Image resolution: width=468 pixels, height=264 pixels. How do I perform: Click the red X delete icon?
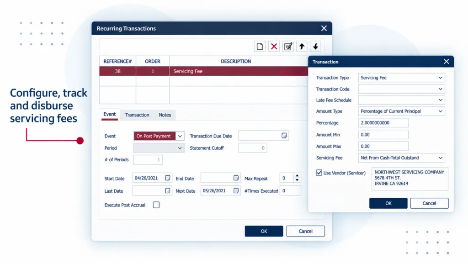274,47
